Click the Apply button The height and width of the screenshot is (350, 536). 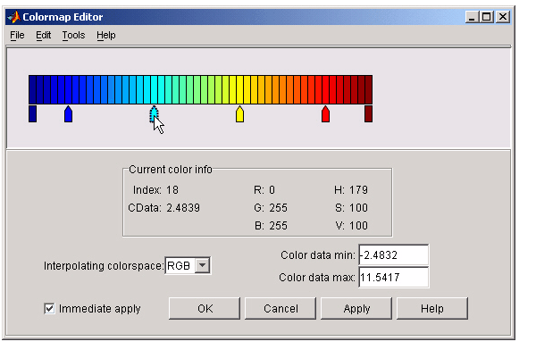pyautogui.click(x=356, y=309)
